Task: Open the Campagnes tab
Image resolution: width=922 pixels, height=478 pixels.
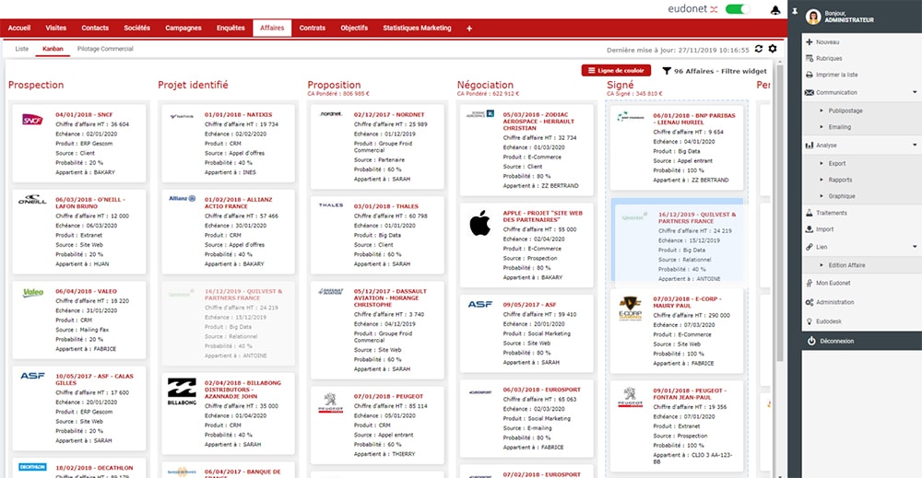Action: click(183, 28)
